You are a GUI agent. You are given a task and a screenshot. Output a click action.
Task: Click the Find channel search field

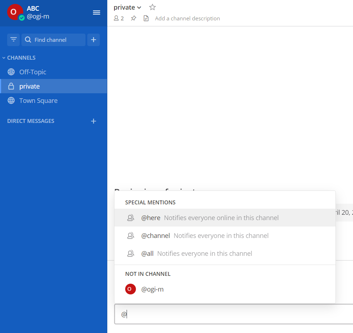tap(53, 40)
